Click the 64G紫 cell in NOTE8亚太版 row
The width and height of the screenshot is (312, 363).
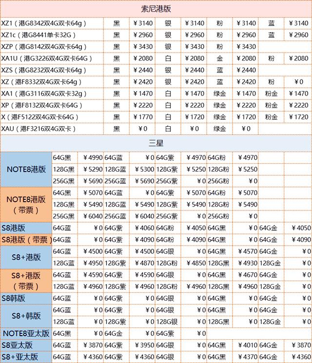[168, 334]
